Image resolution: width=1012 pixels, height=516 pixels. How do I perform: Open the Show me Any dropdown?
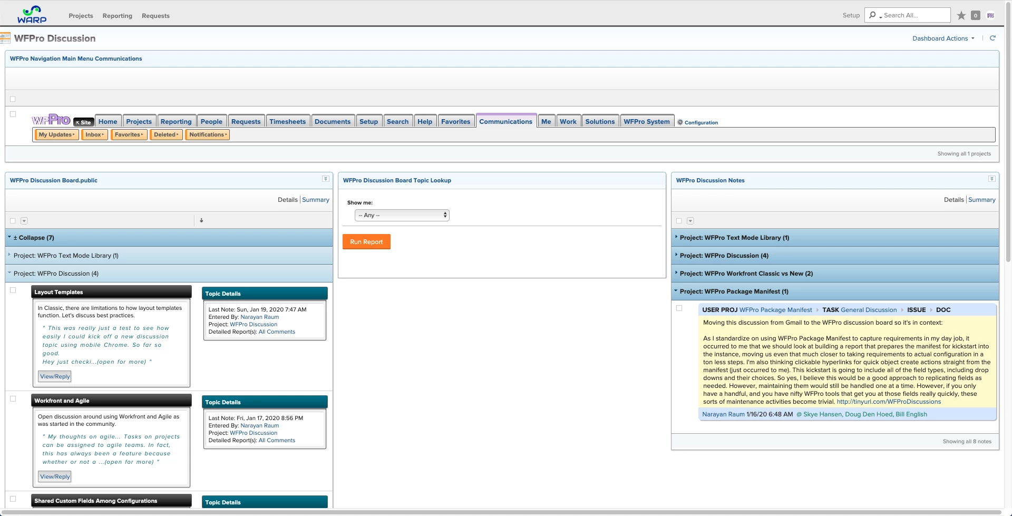tap(402, 215)
